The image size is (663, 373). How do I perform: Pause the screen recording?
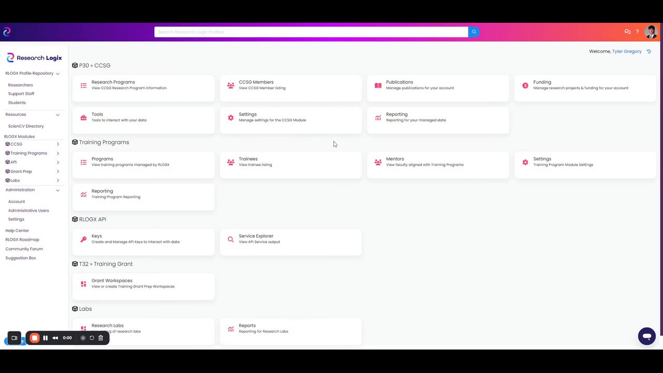(x=45, y=338)
